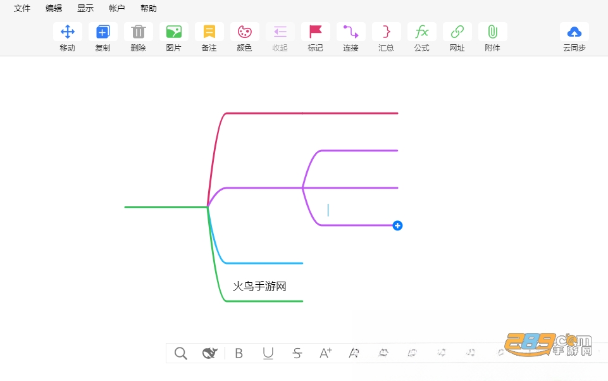Screen dimensions: 608x381
Task: Insert an image with 图片 icon
Action: (174, 32)
